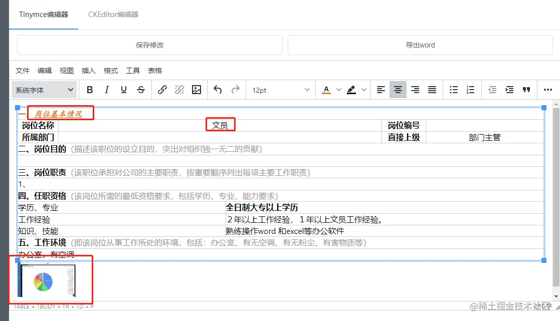Insert an image into the document
Viewport: 560px width, 321px height.
click(197, 90)
